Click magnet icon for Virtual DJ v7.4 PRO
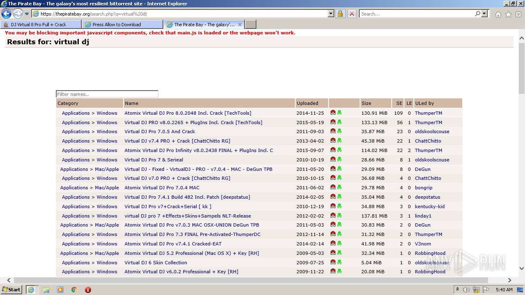 (333, 141)
